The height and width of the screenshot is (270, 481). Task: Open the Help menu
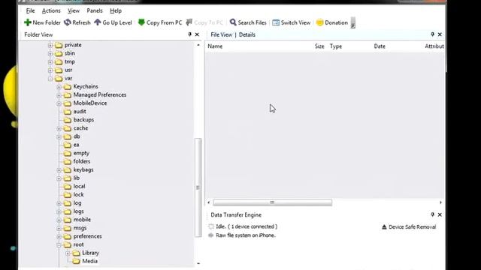click(x=116, y=10)
